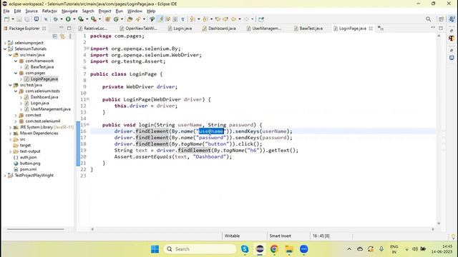
Task: Open Chrome from the taskbar
Action: 274,249
